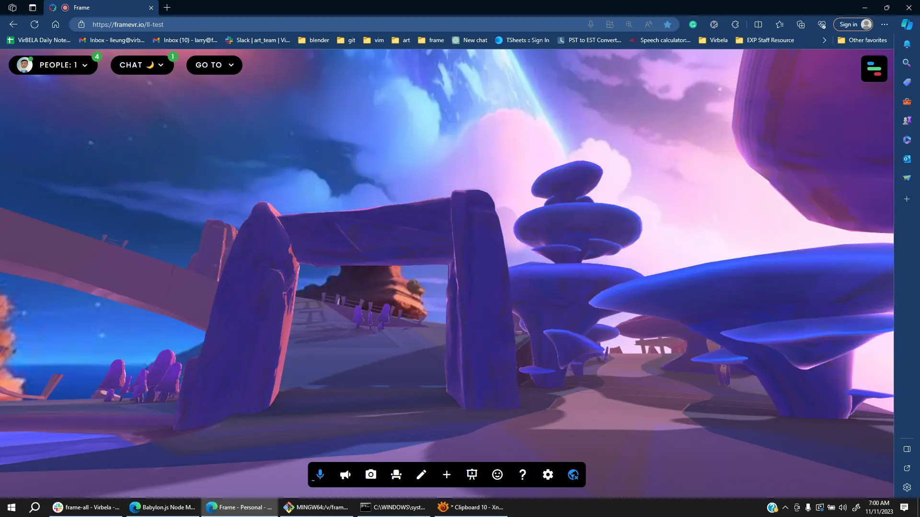Screen dimensions: 920x517
Task: Open the GO TO dropdown
Action: point(214,65)
